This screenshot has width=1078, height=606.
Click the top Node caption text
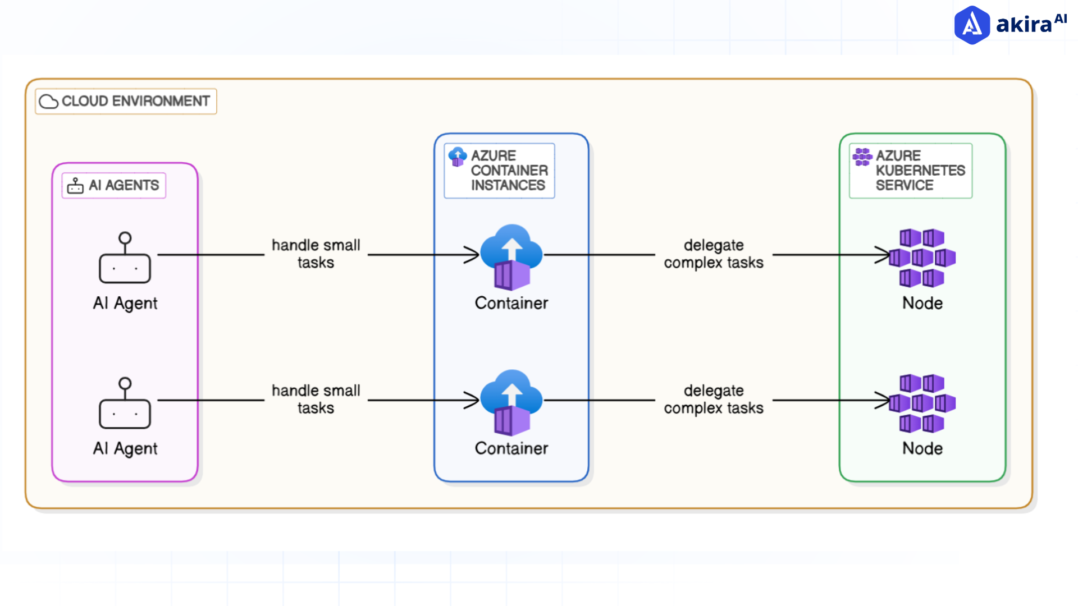click(922, 303)
